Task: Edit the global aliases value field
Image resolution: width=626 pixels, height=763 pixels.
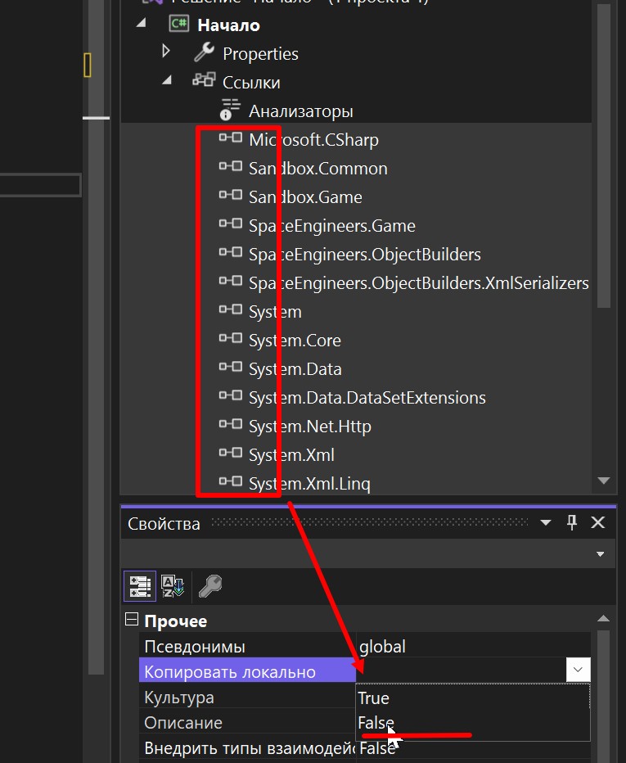Action: [x=473, y=647]
